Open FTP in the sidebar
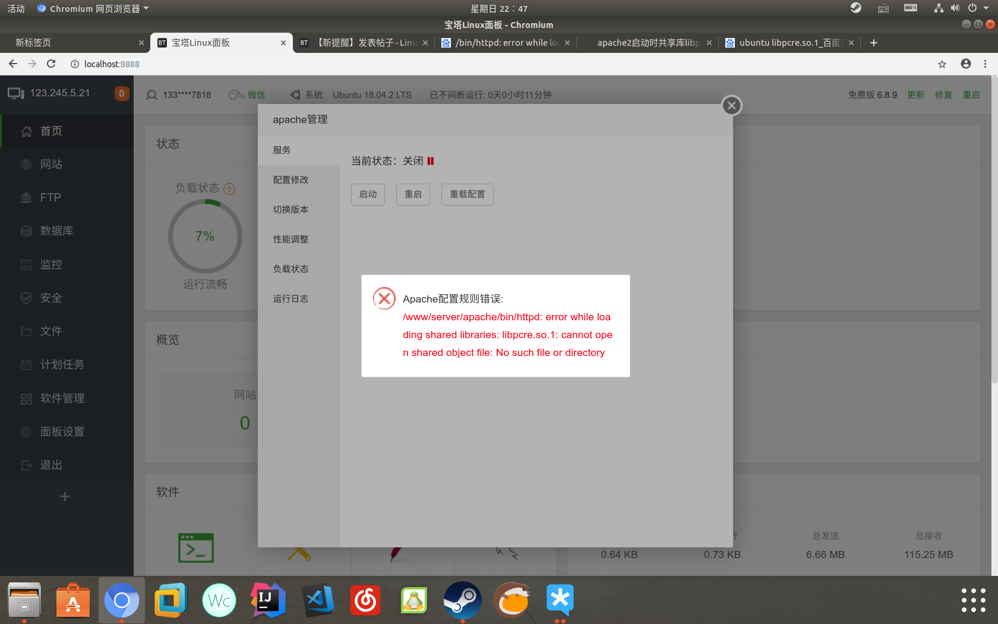The image size is (998, 624). (x=67, y=197)
